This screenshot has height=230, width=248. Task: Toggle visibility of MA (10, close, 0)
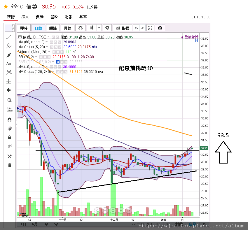point(51,67)
